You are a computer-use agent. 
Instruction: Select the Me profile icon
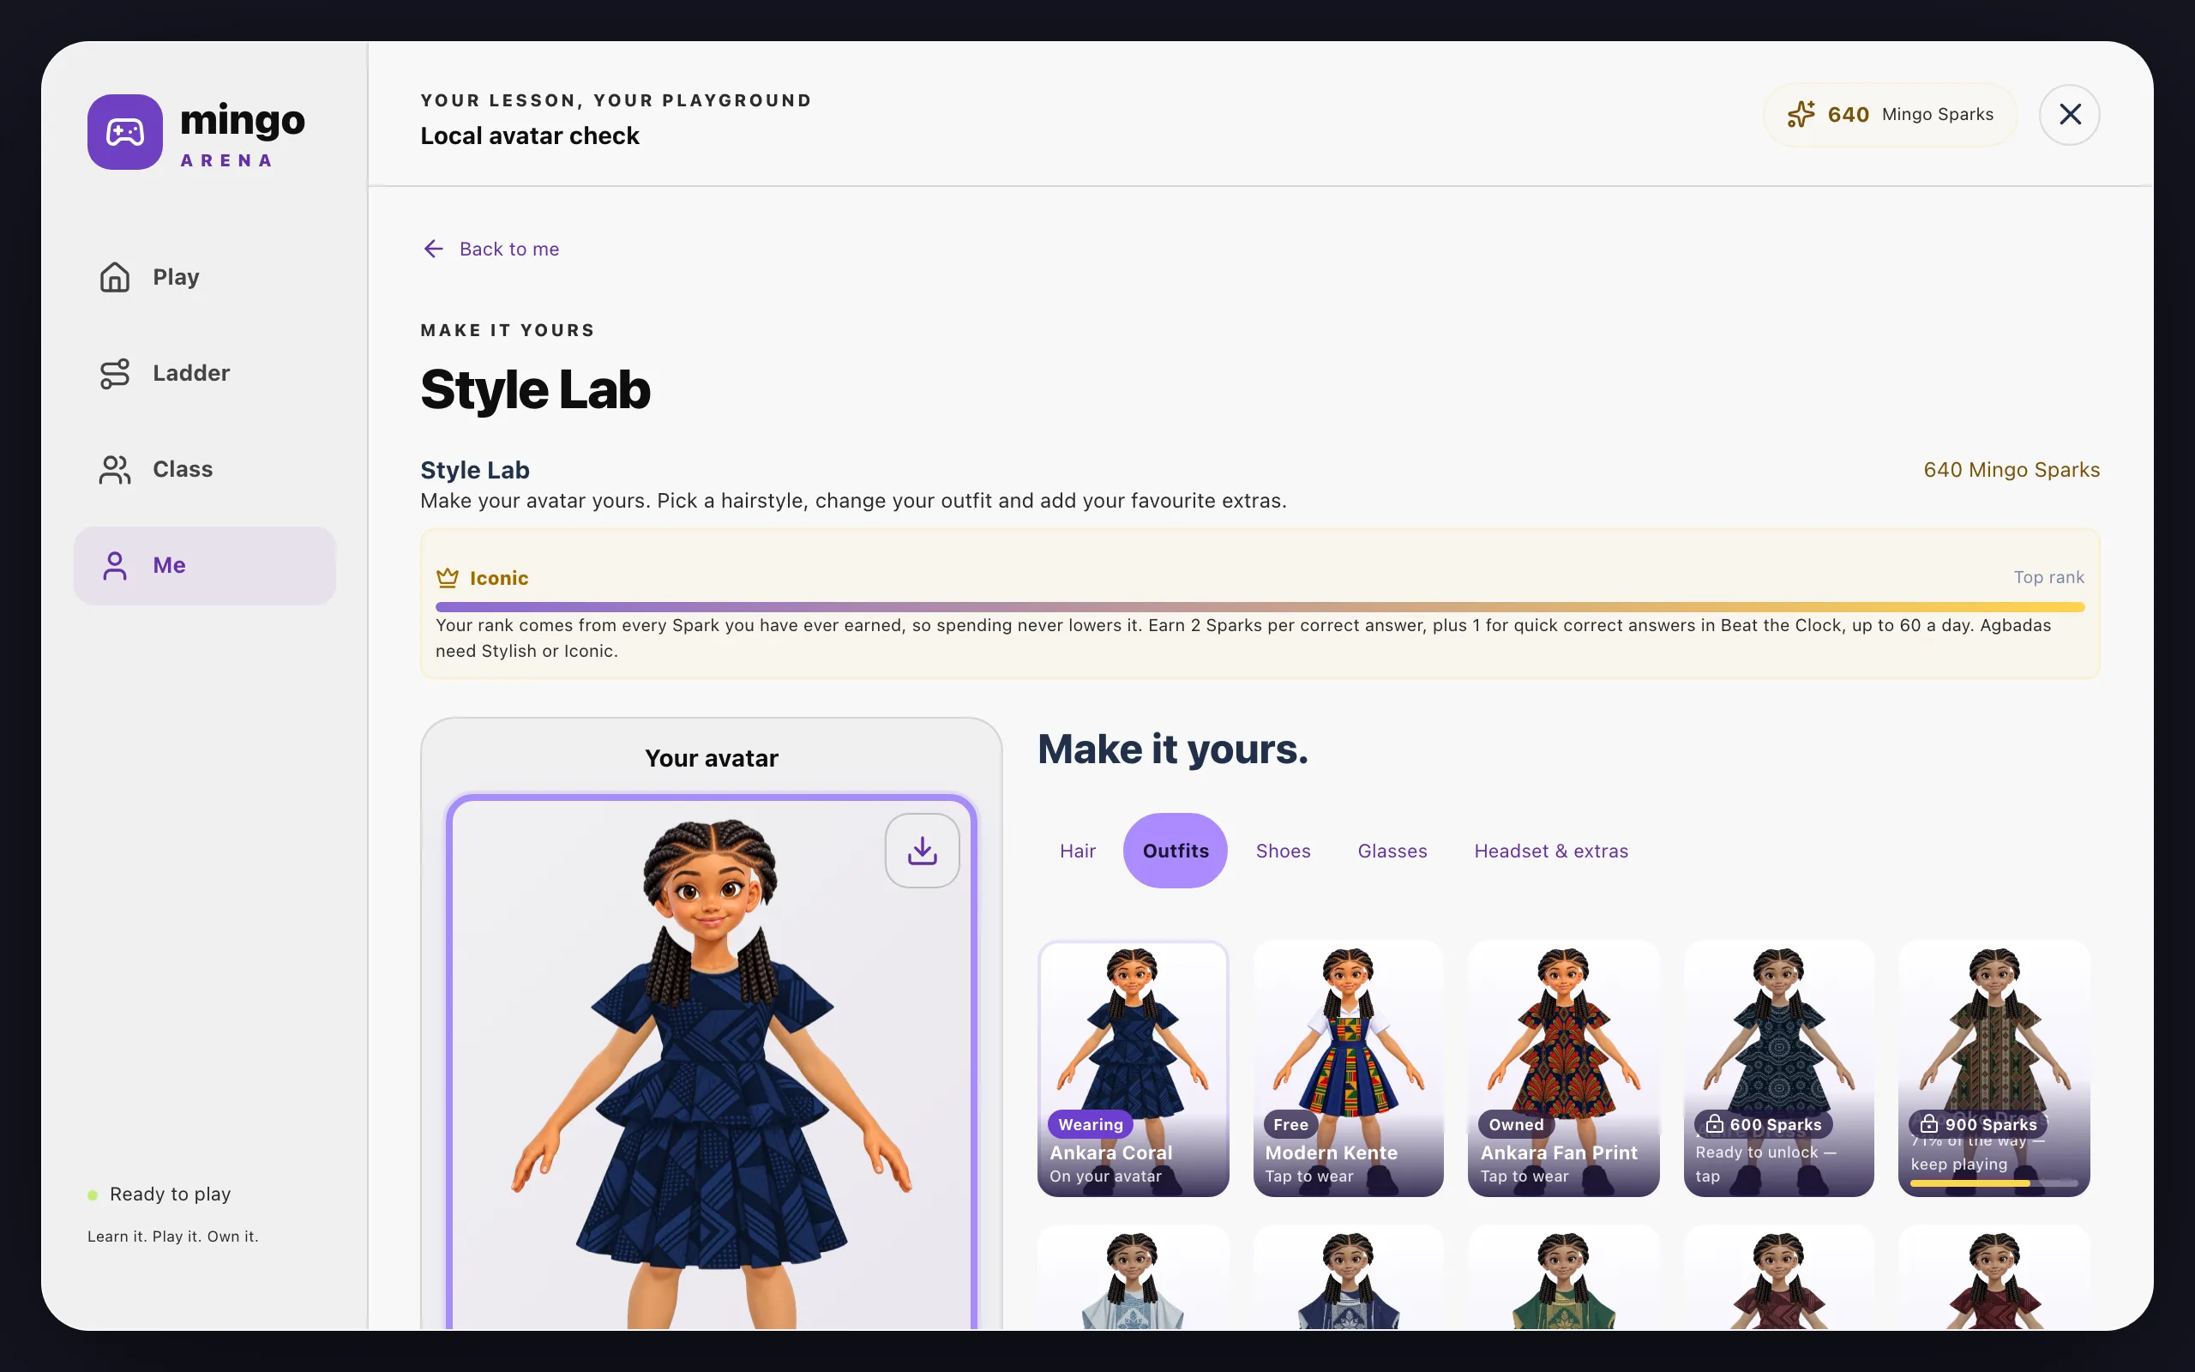pos(115,565)
